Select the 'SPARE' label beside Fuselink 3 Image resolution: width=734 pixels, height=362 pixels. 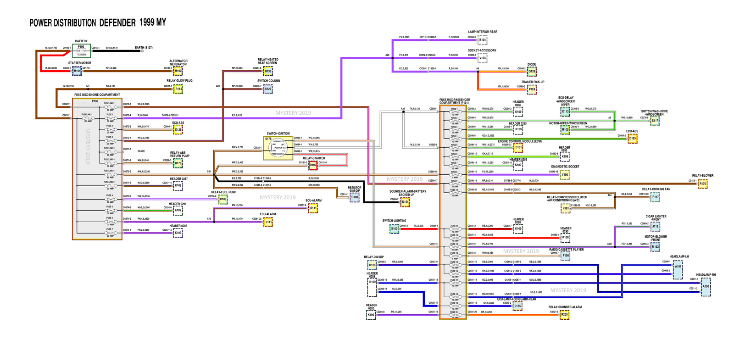pyautogui.click(x=141, y=151)
